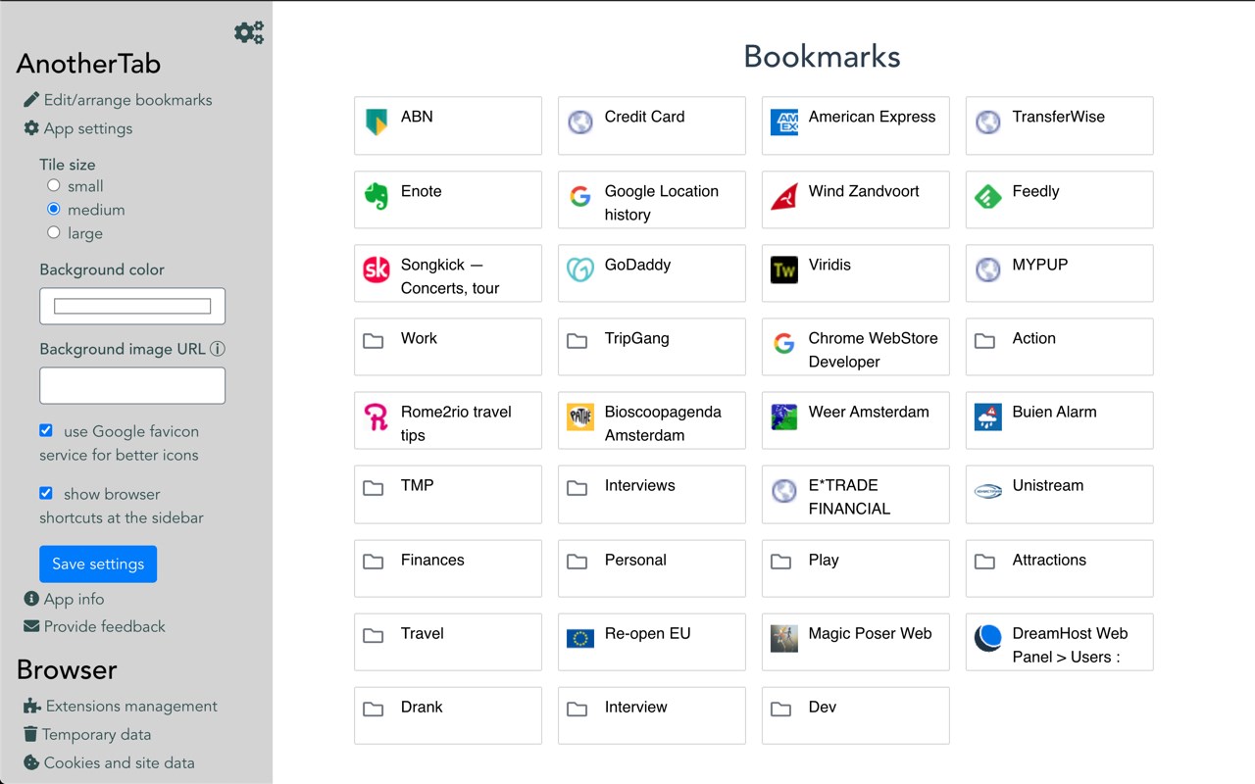Click the American Express logo icon
The height and width of the screenshot is (784, 1255).
point(784,122)
